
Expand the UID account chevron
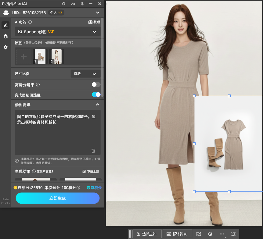(98, 12)
